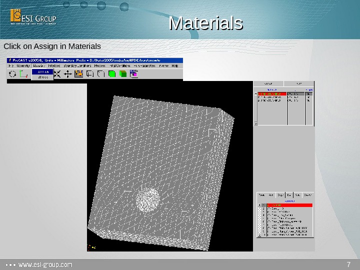Screen dimensions: 360x270
Task: Open the File menu
Action: (x=11, y=65)
